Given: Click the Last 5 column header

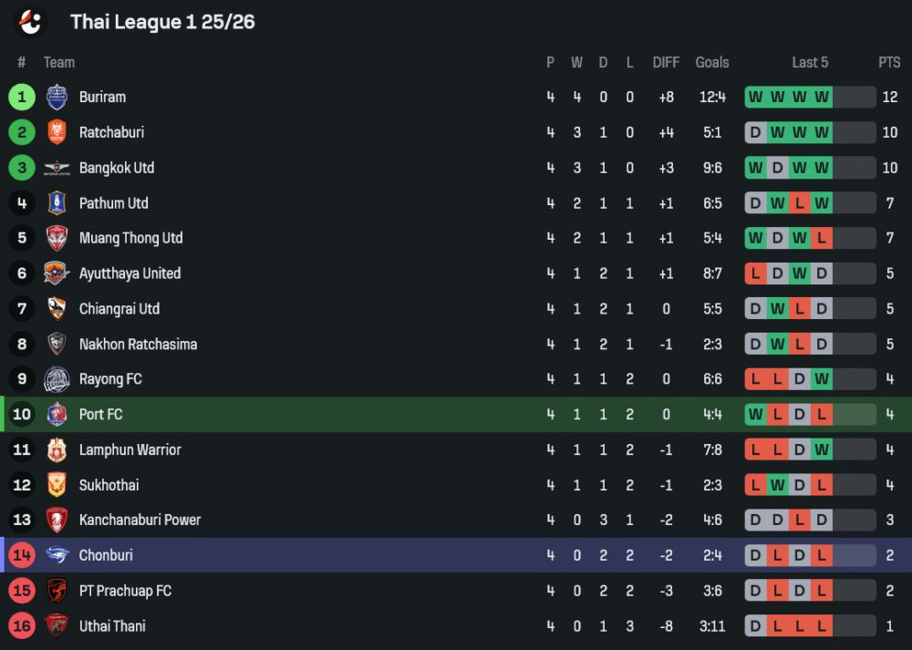Looking at the screenshot, I should point(810,62).
